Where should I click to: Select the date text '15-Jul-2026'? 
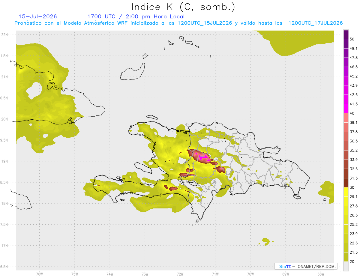point(38,16)
